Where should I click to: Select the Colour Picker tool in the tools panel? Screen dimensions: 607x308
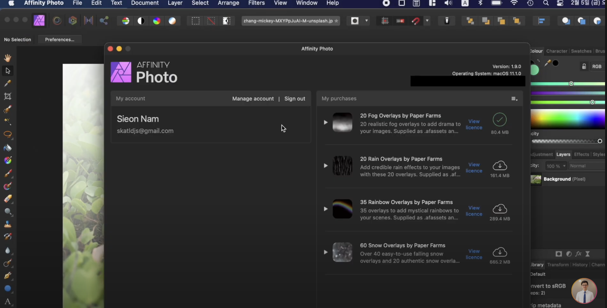(x=8, y=84)
